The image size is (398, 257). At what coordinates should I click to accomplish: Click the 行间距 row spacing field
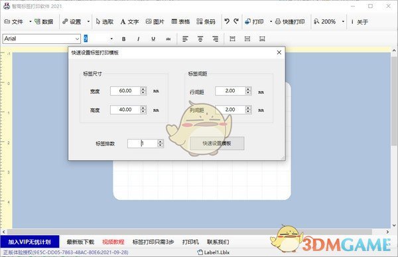230,91
